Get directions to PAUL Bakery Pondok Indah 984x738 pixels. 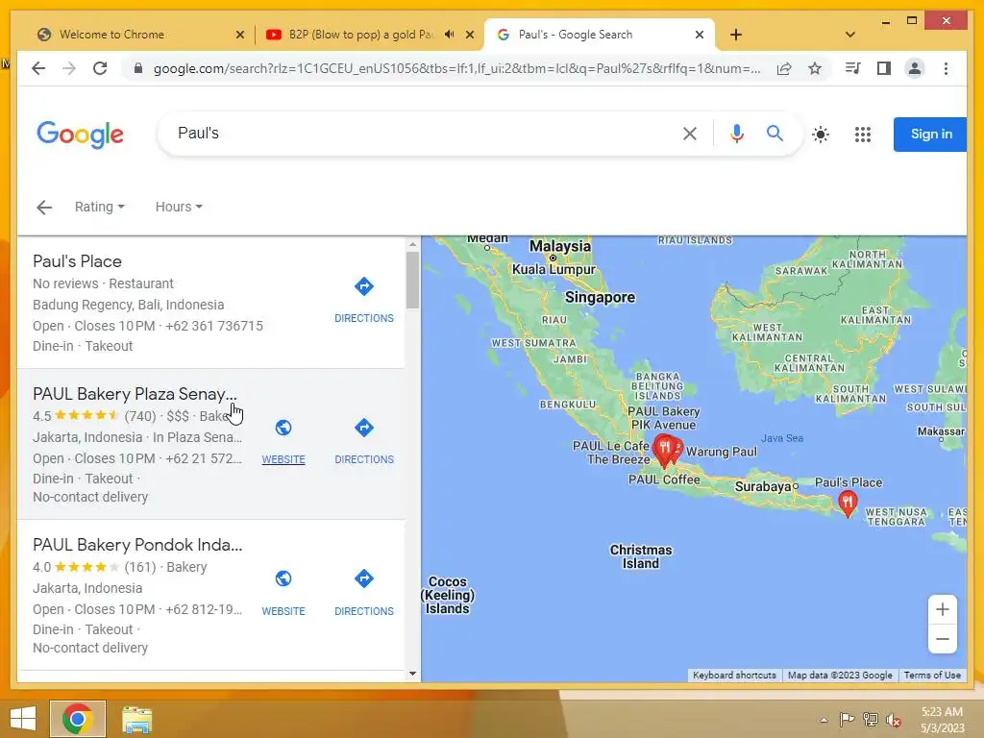pyautogui.click(x=364, y=578)
